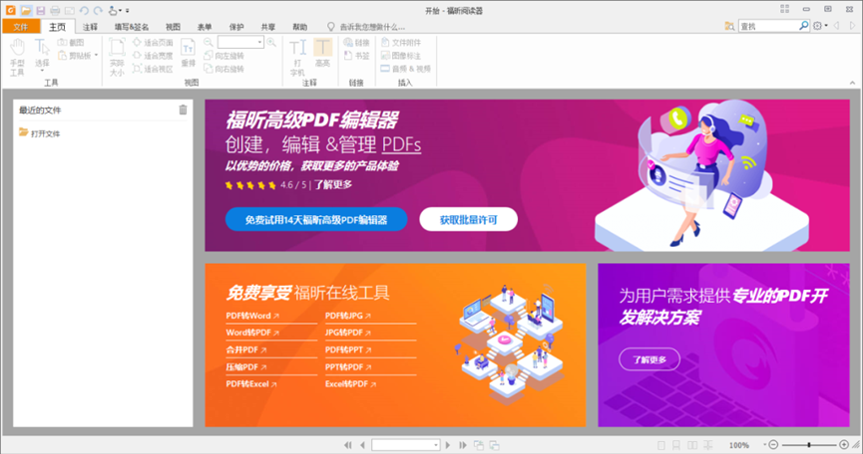
Task: Click the 书签 bookmark tool
Action: click(x=356, y=56)
